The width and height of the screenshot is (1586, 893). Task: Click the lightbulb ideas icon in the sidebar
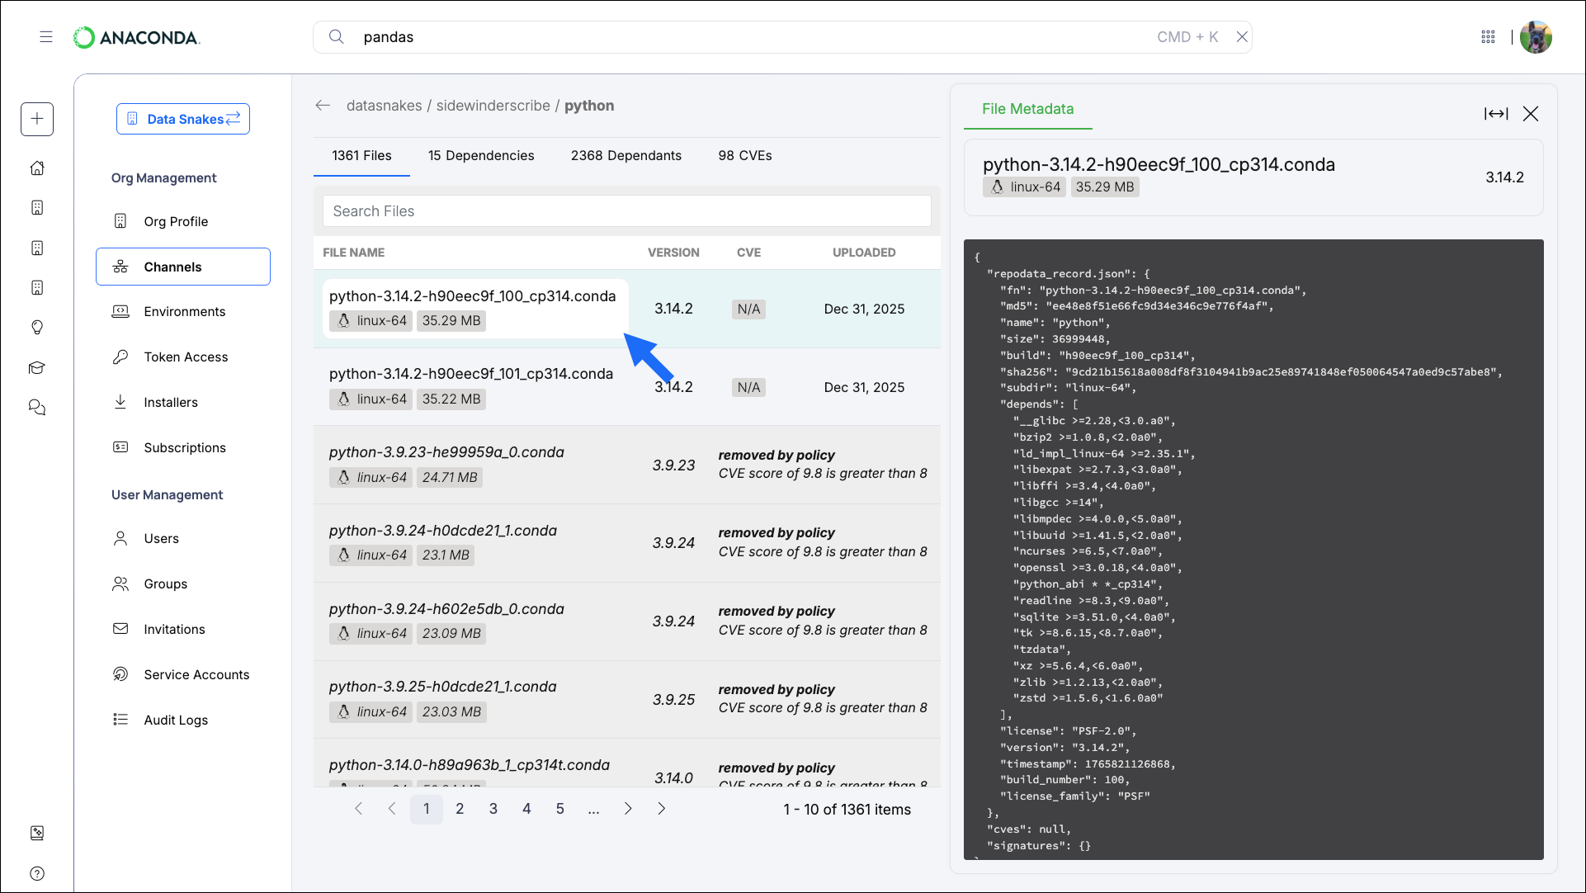coord(37,327)
